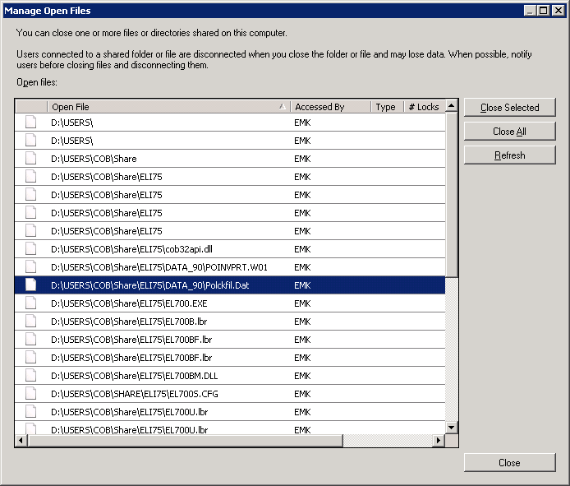The width and height of the screenshot is (570, 486).
Task: Click the bottom Close button
Action: tap(509, 462)
